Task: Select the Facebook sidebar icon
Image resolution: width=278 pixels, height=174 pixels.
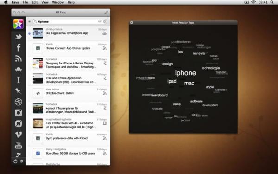Action: 19,48
